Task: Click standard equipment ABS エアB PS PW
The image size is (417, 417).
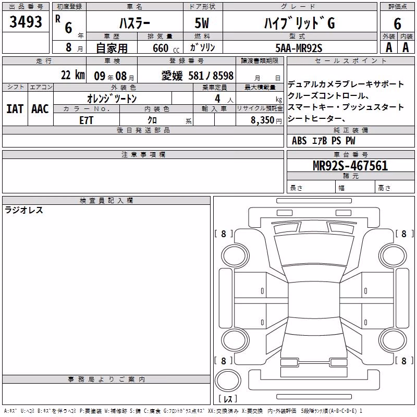Action: 323,141
